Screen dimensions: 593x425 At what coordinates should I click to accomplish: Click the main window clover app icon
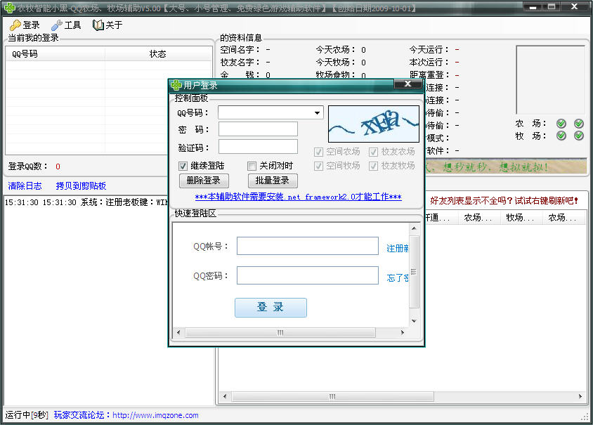(x=9, y=8)
